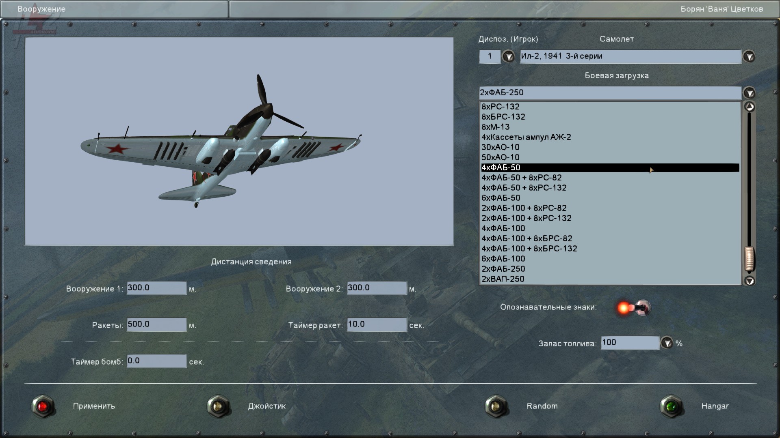Select 2xВАП-250 loadout entry
780x438 pixels.
tap(503, 279)
